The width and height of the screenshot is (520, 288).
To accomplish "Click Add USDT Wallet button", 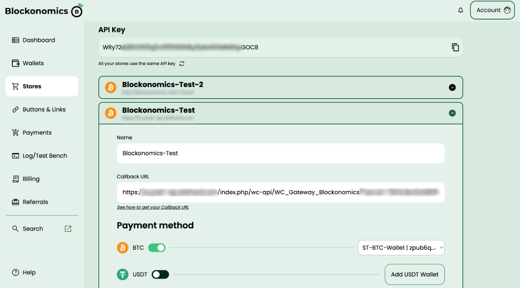I will [x=415, y=274].
